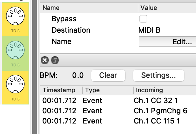The height and width of the screenshot is (134, 196).
Task: Click the Incoming column header
Action: [149, 90]
